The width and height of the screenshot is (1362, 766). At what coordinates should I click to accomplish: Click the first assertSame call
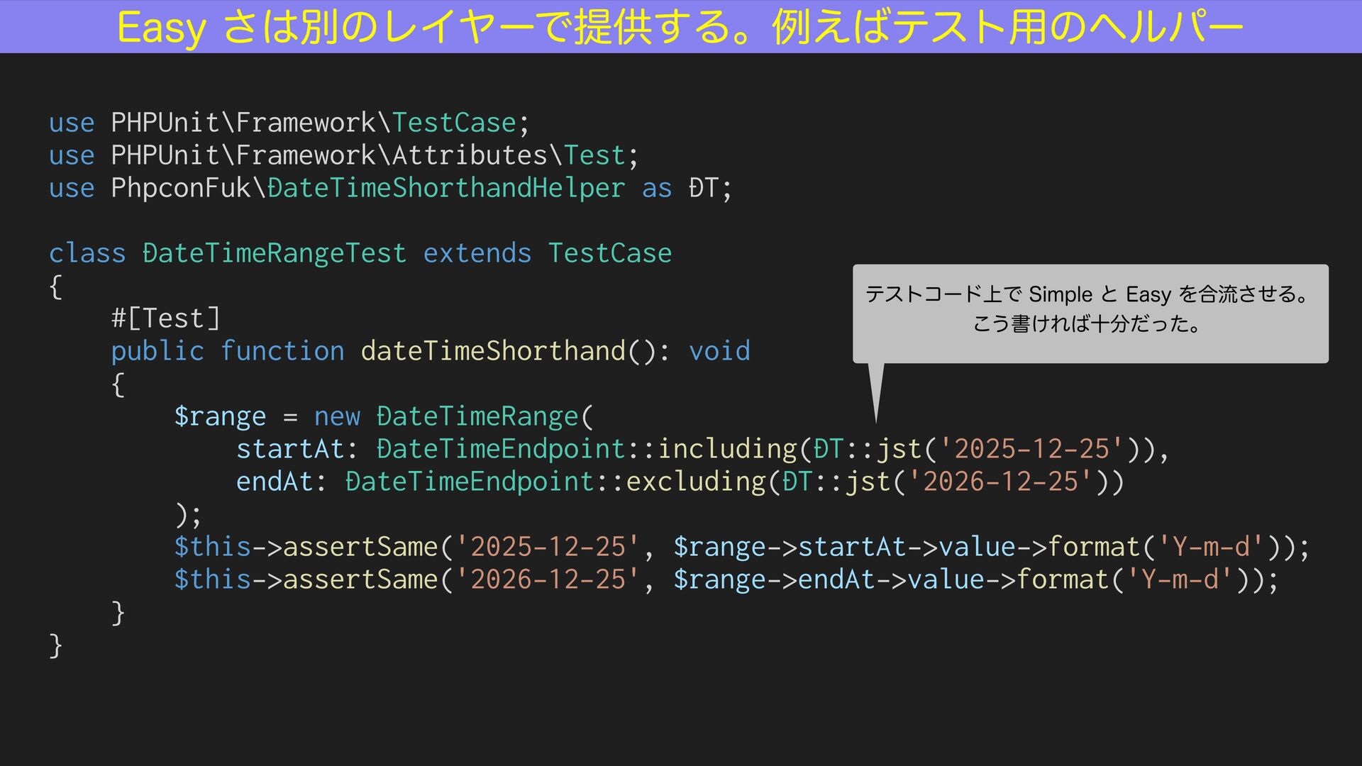(360, 547)
